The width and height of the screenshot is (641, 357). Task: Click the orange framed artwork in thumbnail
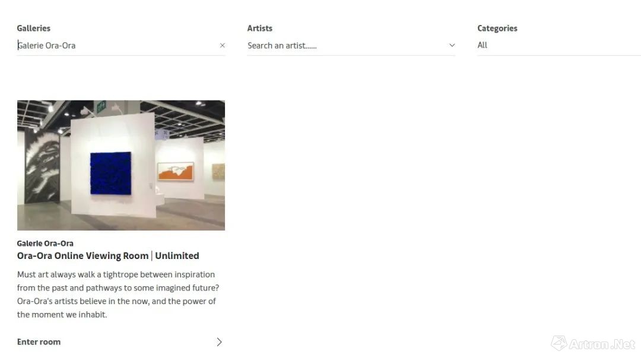176,171
